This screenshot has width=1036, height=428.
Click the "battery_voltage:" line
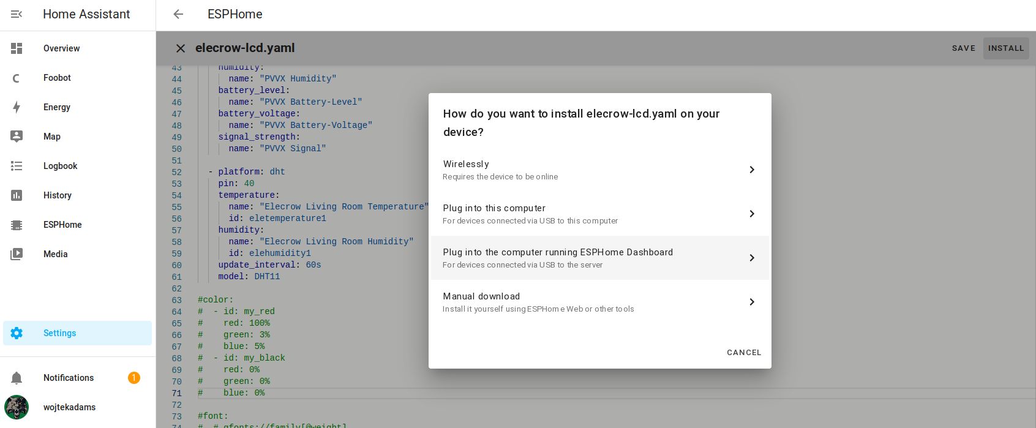[x=259, y=114]
